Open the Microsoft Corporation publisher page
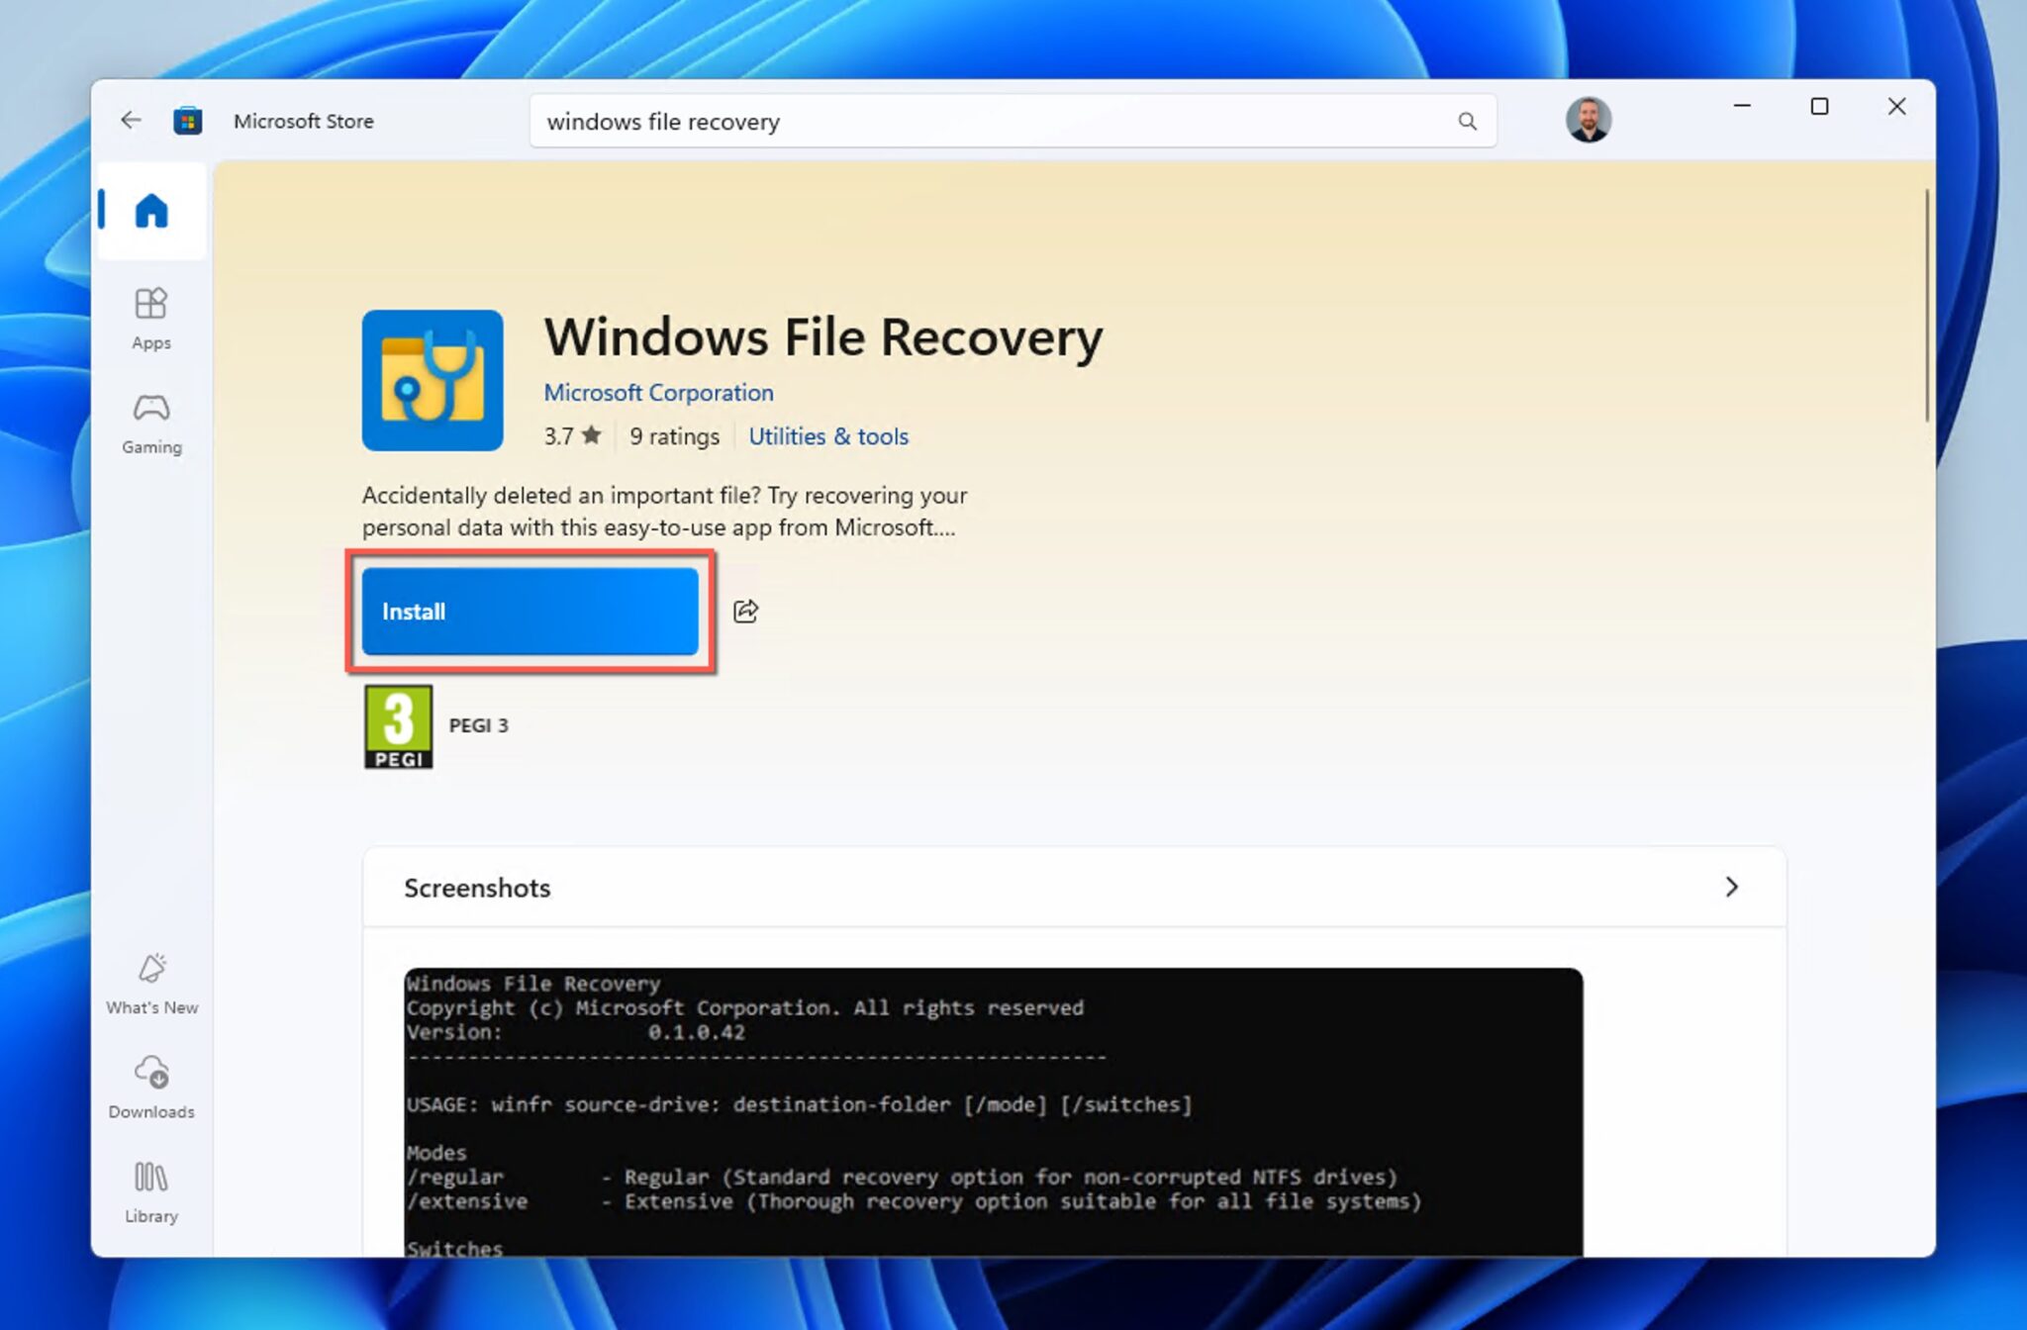The width and height of the screenshot is (2027, 1330). click(658, 392)
